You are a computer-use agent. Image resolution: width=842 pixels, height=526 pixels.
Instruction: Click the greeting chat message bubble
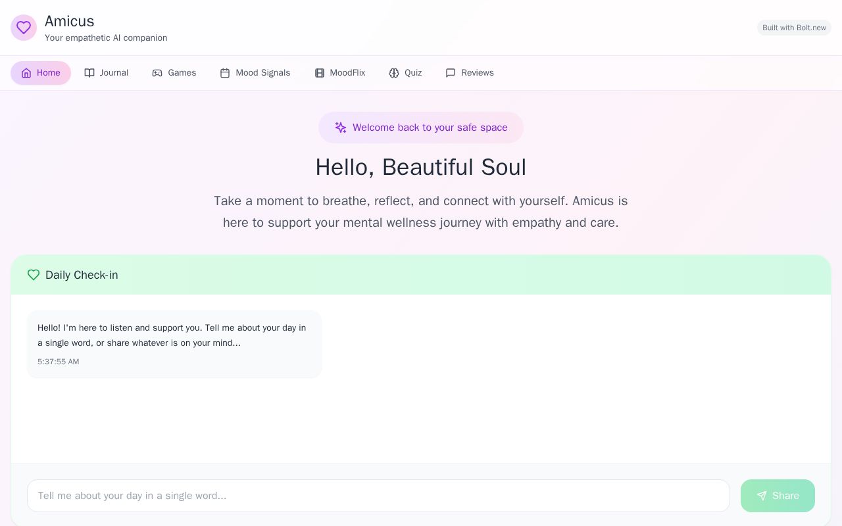click(x=174, y=344)
